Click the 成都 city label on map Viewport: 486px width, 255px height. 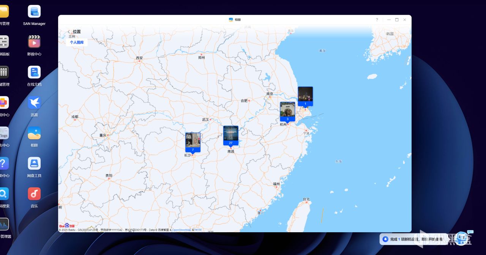[75, 117]
